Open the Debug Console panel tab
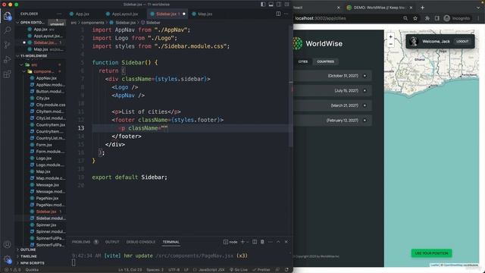Screen dimensions: 485x273 (x=141, y=242)
